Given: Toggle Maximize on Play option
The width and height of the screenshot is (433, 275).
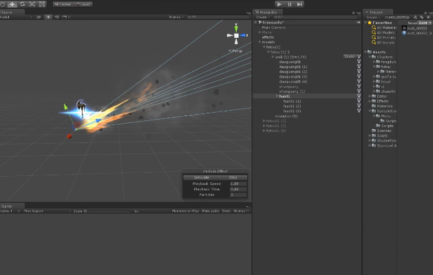Looking at the screenshot, I should pyautogui.click(x=185, y=211).
